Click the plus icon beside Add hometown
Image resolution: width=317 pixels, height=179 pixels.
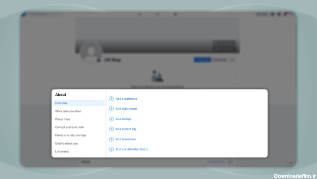(111, 139)
